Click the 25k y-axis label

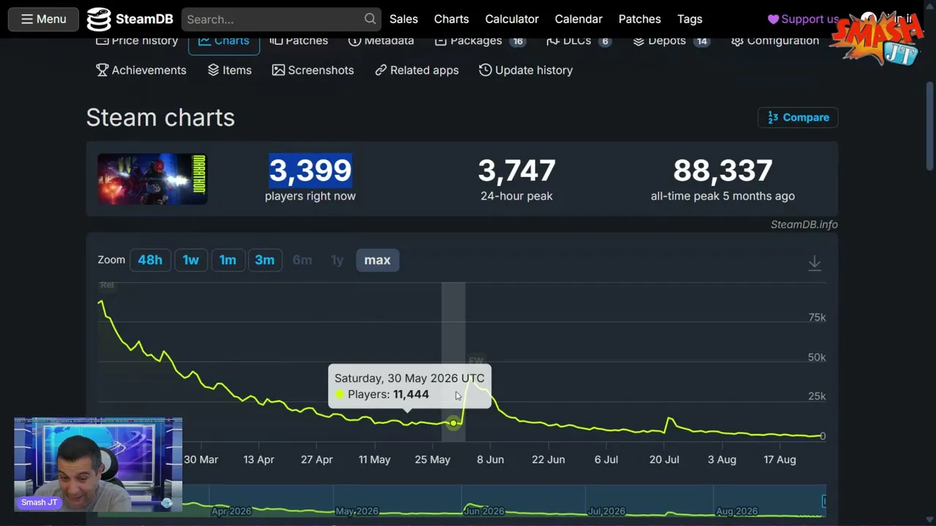817,396
